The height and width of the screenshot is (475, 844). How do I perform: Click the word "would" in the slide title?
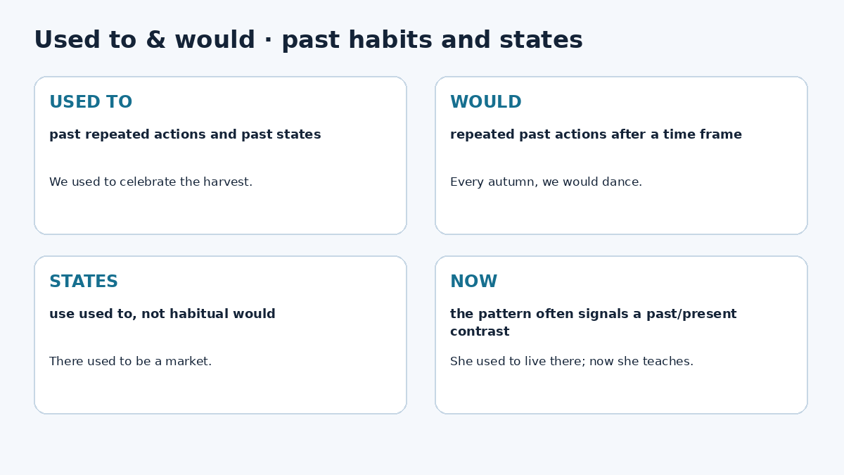[215, 40]
